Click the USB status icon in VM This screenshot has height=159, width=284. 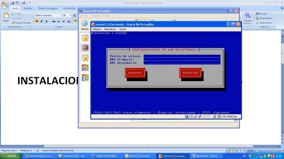coord(195,117)
